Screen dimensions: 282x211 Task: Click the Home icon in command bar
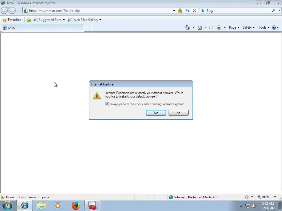point(187,27)
